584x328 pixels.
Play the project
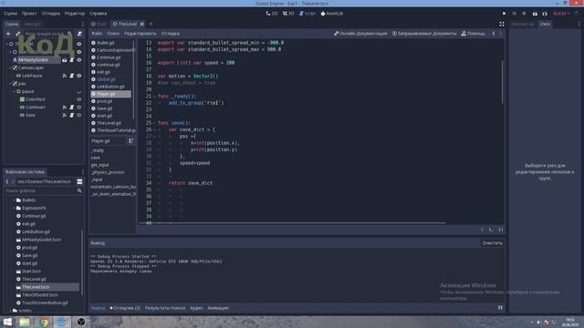click(x=505, y=14)
